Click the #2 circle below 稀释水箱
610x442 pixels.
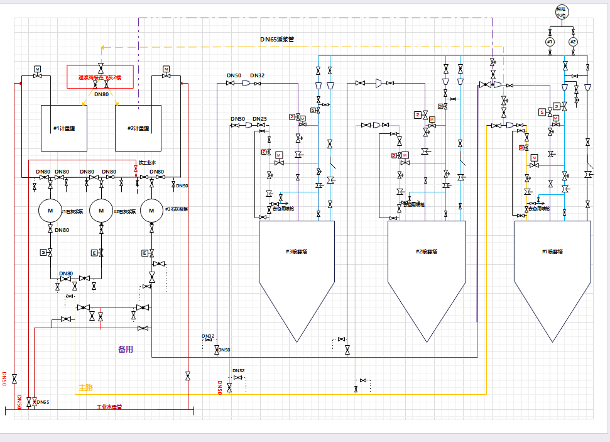click(573, 41)
